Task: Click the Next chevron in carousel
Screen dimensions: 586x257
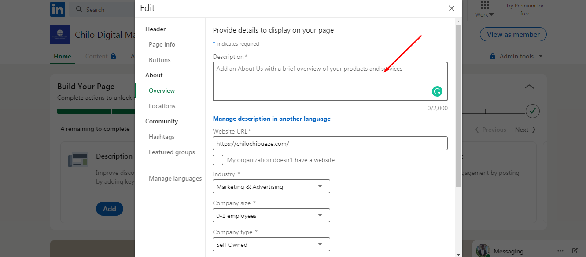Action: point(534,130)
